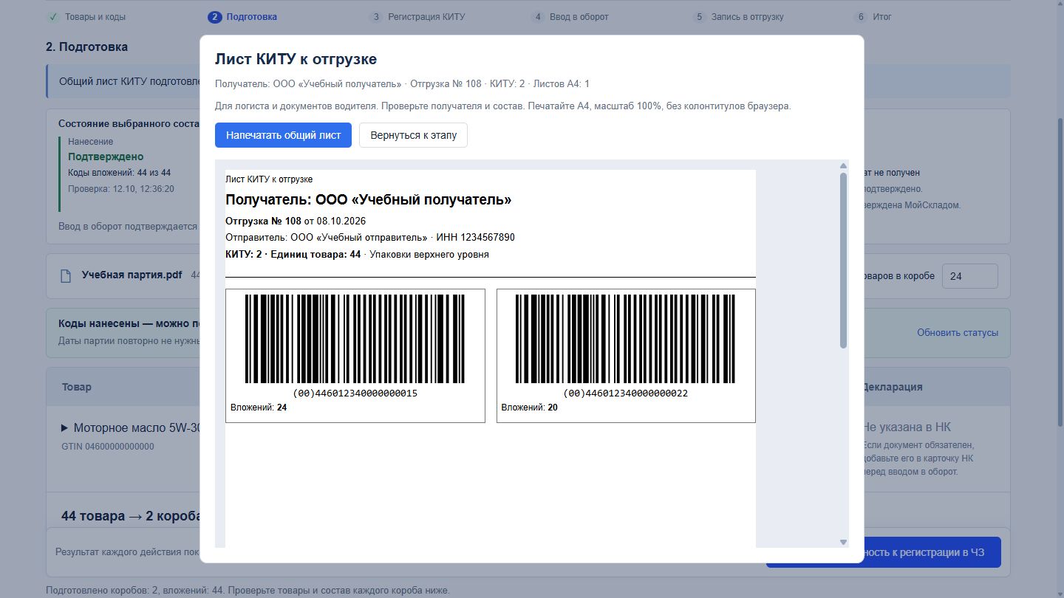Viewport: 1064px width, 598px height.
Task: Click the code (00)446012340000000015
Action: point(355,393)
